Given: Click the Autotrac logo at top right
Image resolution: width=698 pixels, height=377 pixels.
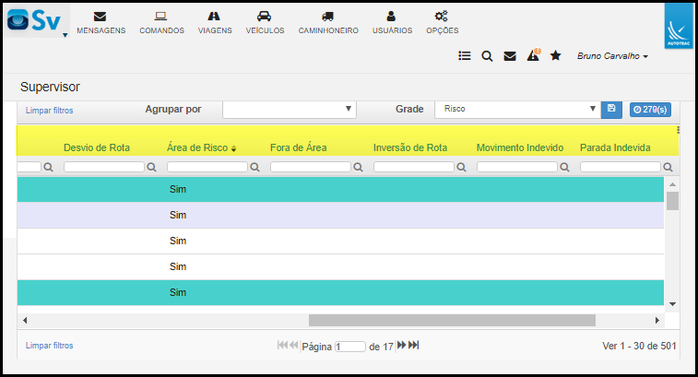Looking at the screenshot, I should coord(679,26).
